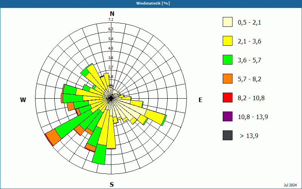Click the green 3,6 - 5,7 legend swatch

228,60
